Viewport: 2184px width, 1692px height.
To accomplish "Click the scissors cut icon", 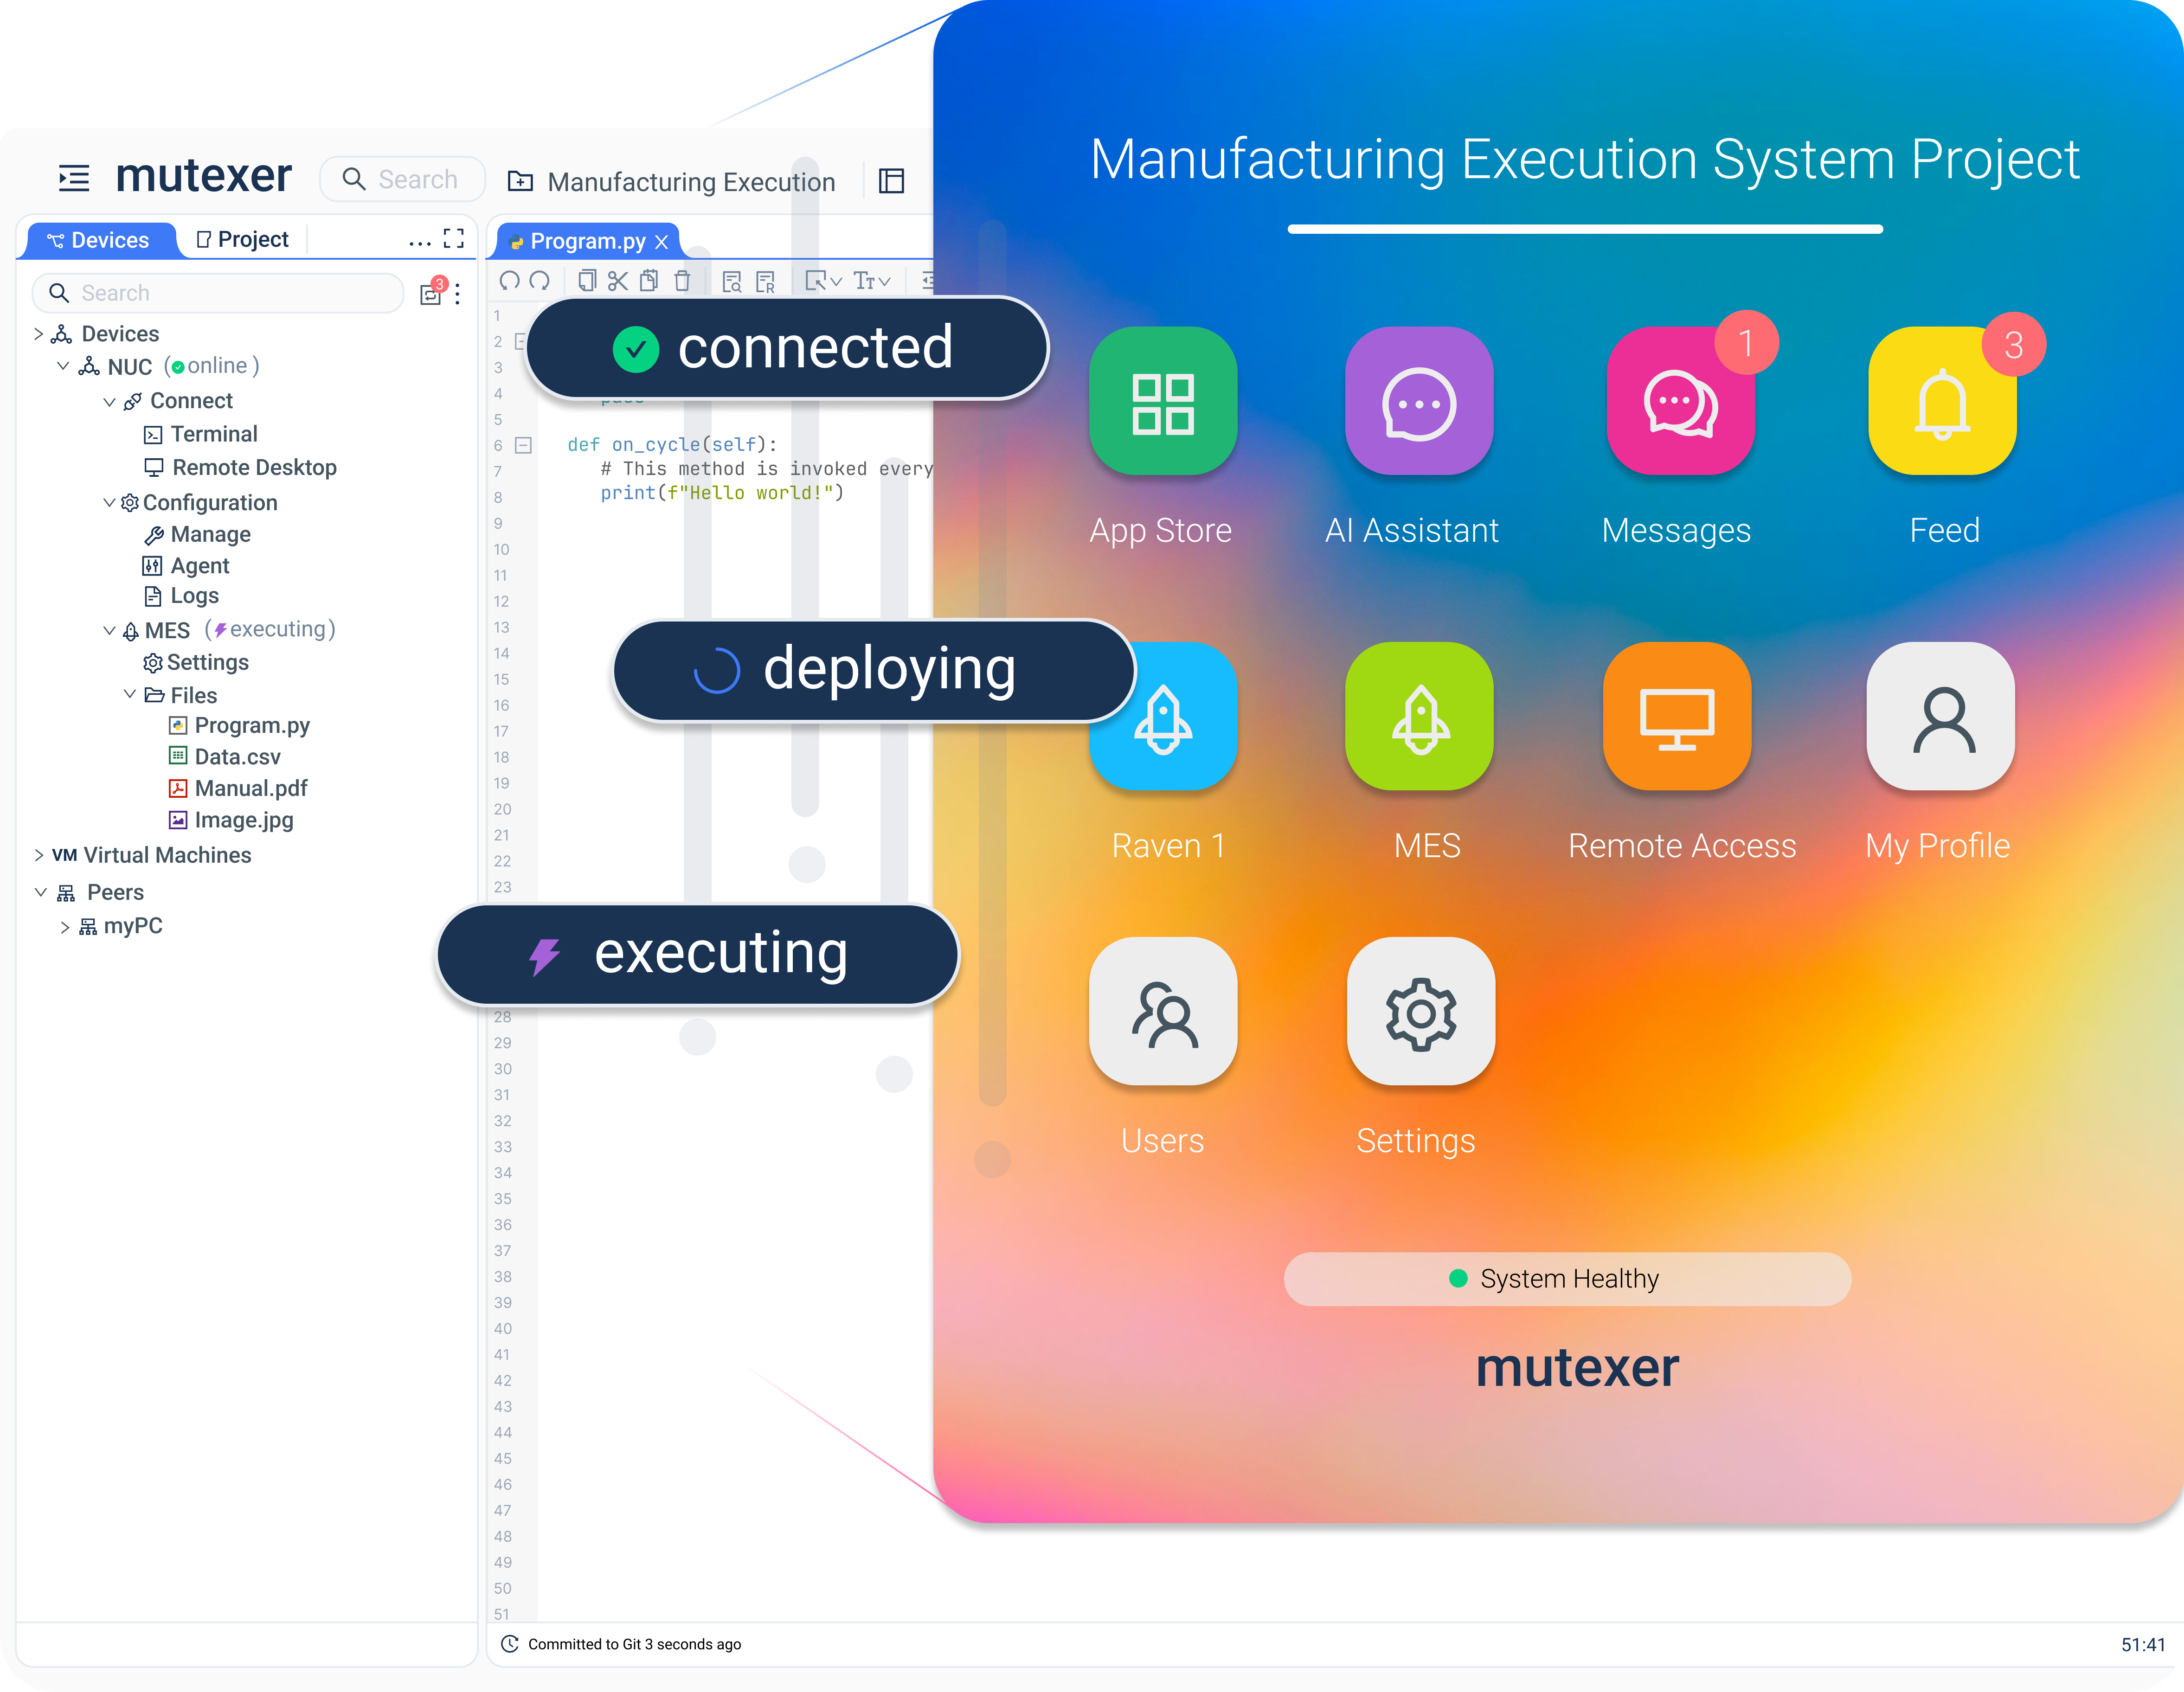I will [x=618, y=281].
